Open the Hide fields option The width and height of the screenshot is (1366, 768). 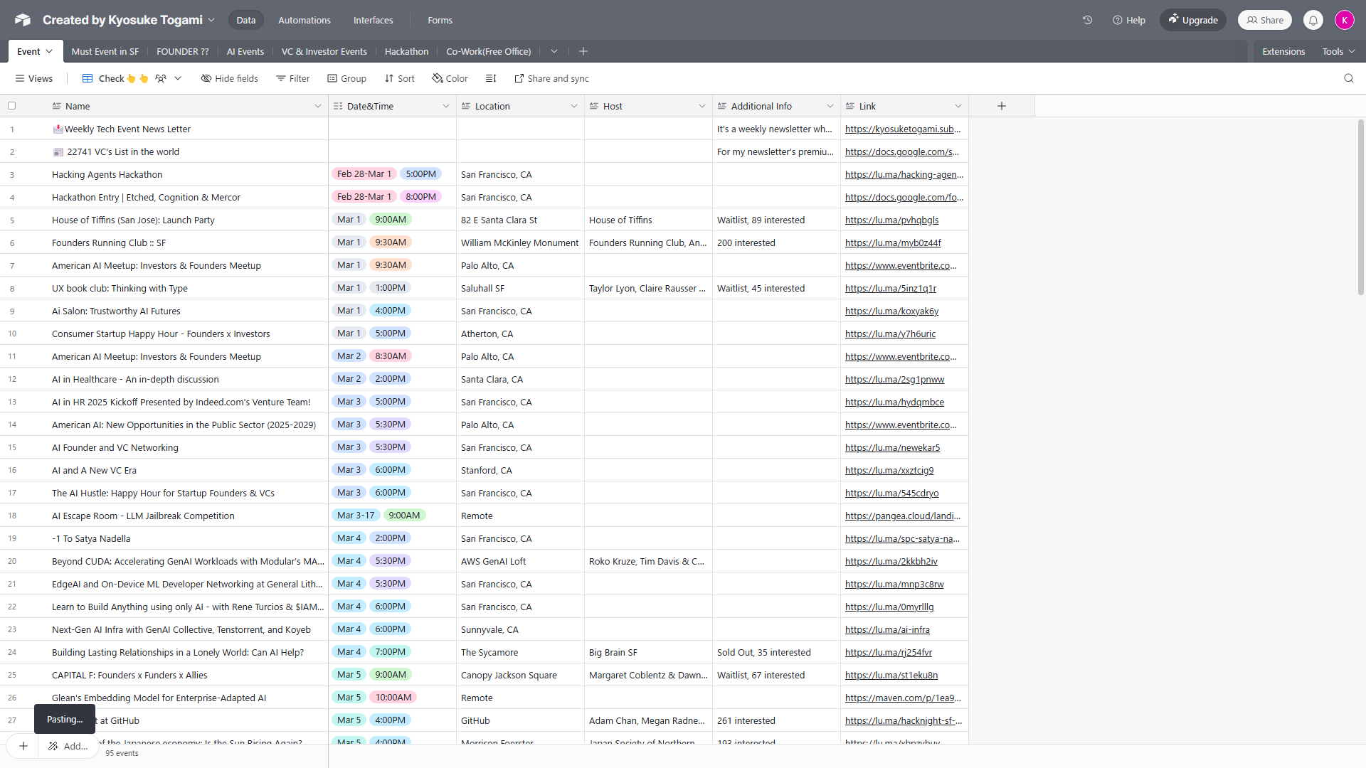pos(229,78)
